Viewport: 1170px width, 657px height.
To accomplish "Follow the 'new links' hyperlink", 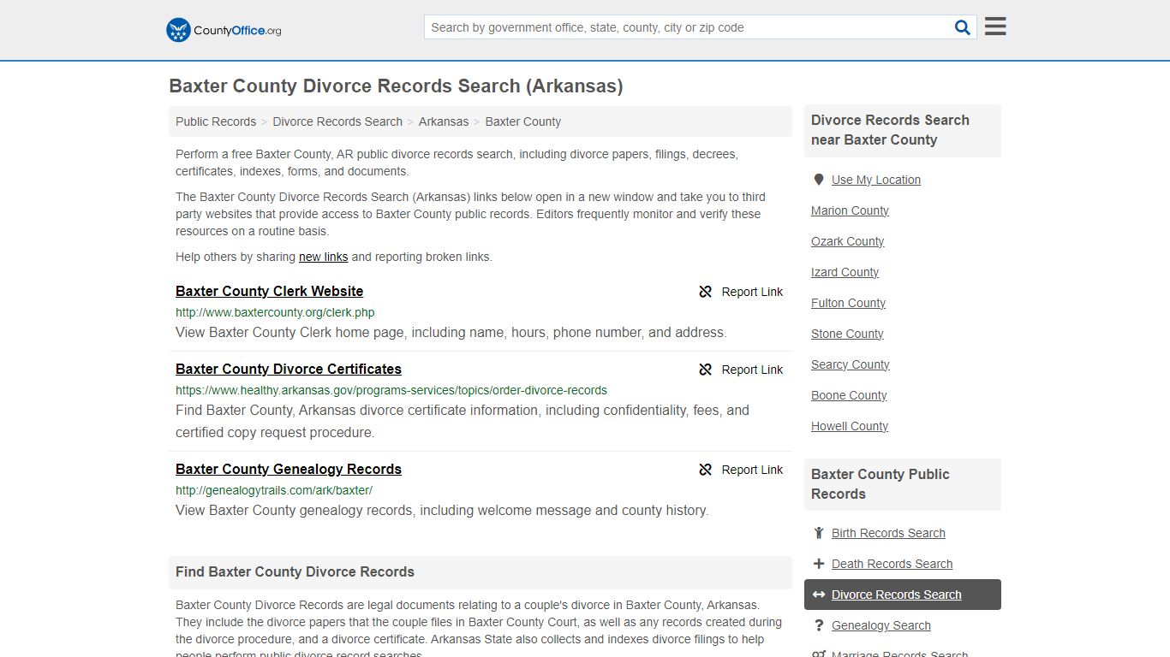I will click(324, 257).
